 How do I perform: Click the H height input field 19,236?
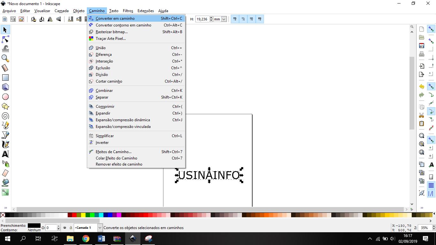click(202, 19)
